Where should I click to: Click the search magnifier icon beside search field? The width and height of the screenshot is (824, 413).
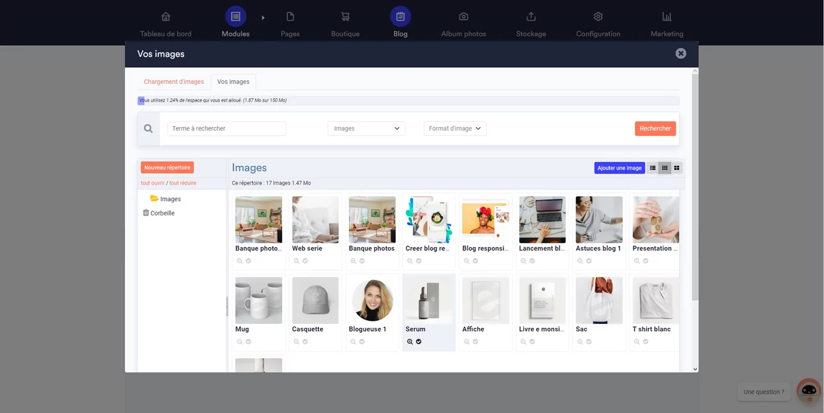tap(148, 128)
